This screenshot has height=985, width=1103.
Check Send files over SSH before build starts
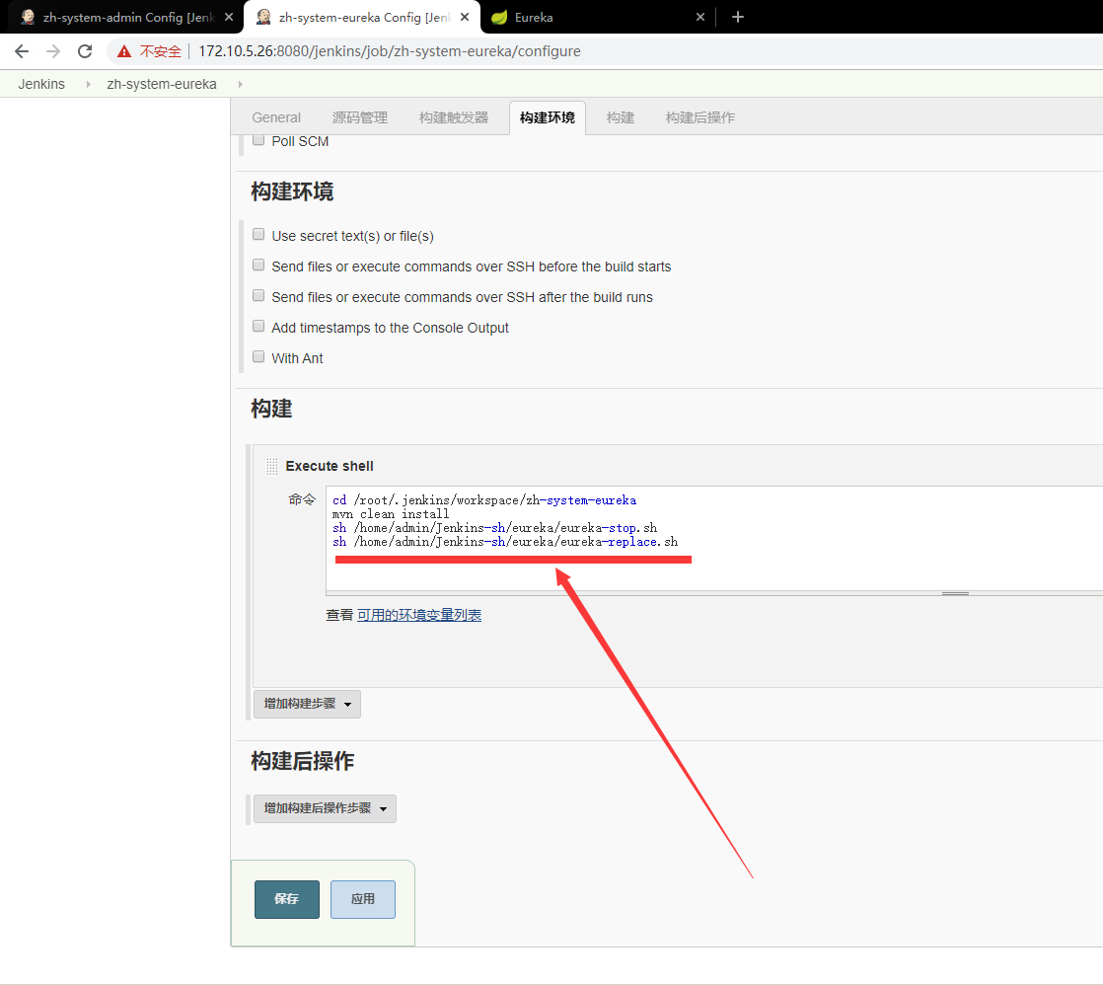pyautogui.click(x=258, y=265)
